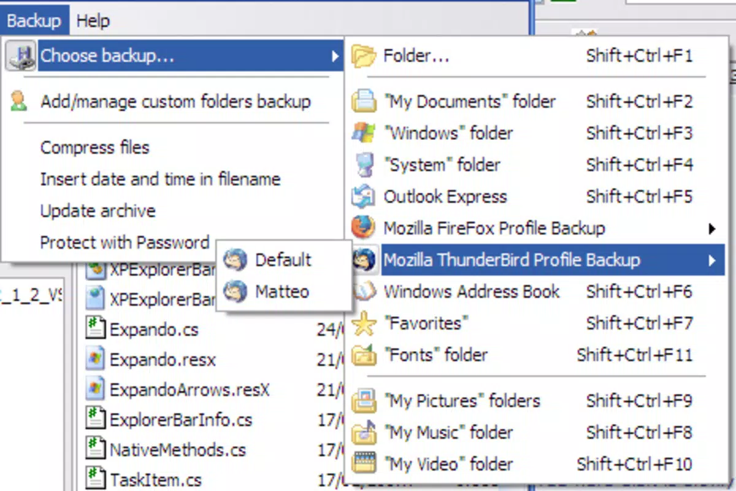Screen dimensions: 736x491
Task: Click the Windows Address Book icon
Action: (x=364, y=291)
